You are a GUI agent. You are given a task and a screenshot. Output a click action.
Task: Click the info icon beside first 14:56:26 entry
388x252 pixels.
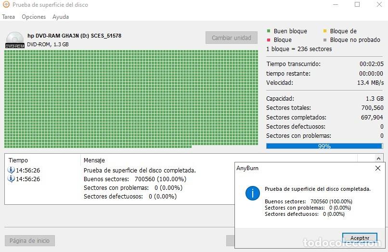coord(11,170)
